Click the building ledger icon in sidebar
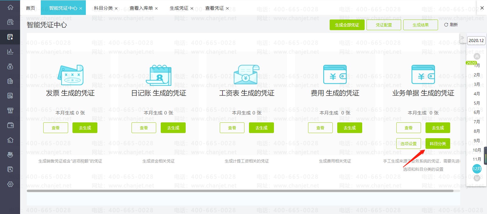This screenshot has width=487, height=214. click(x=10, y=81)
